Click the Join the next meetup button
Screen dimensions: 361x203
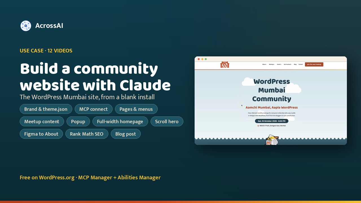click(x=314, y=64)
